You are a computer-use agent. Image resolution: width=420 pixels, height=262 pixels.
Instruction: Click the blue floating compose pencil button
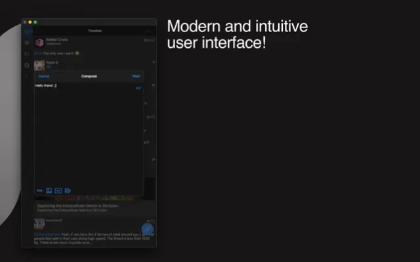pyautogui.click(x=148, y=230)
